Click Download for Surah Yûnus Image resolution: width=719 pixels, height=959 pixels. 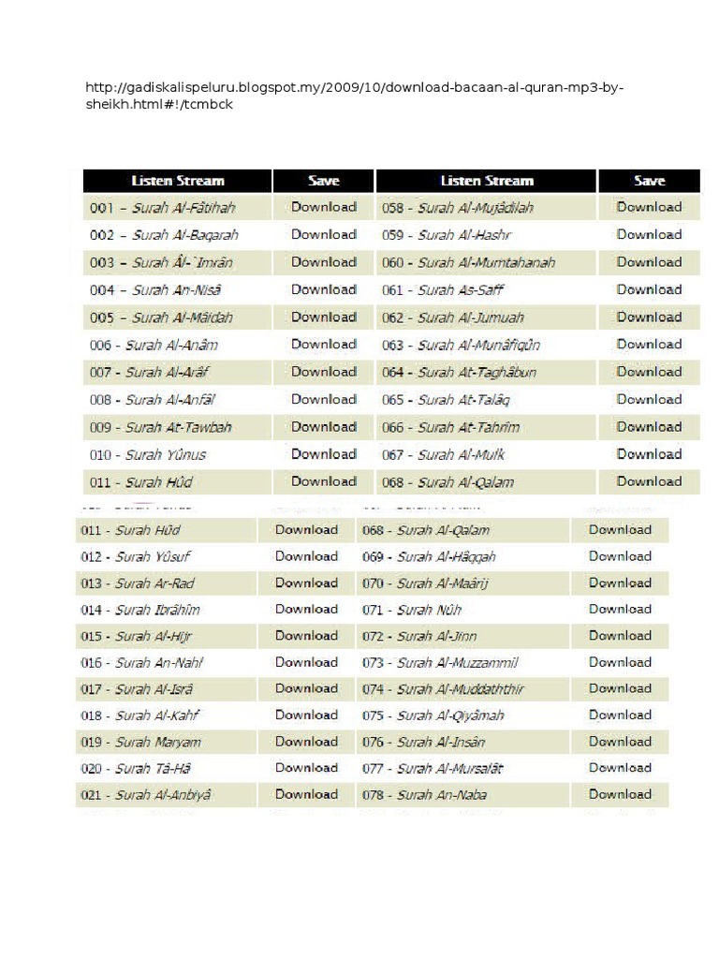pyautogui.click(x=323, y=454)
